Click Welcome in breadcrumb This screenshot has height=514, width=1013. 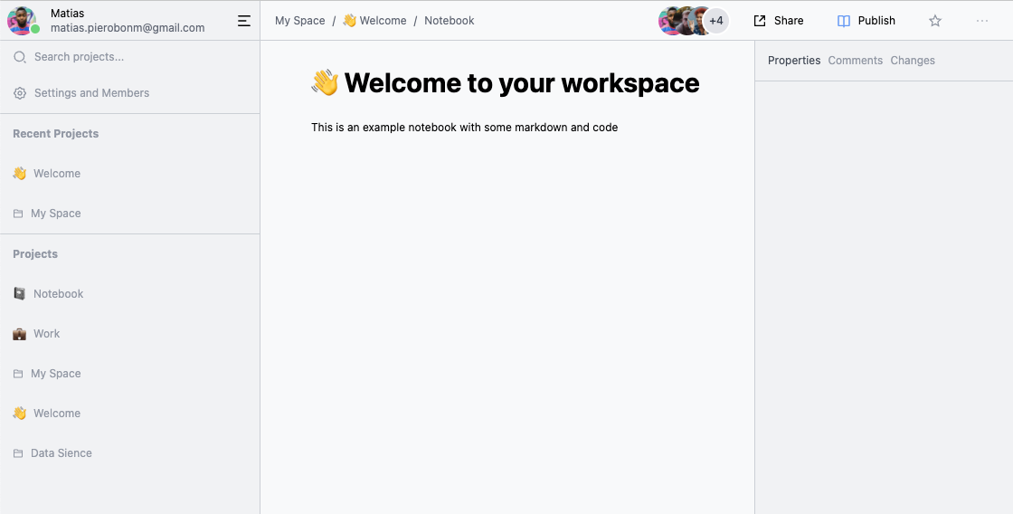click(383, 21)
